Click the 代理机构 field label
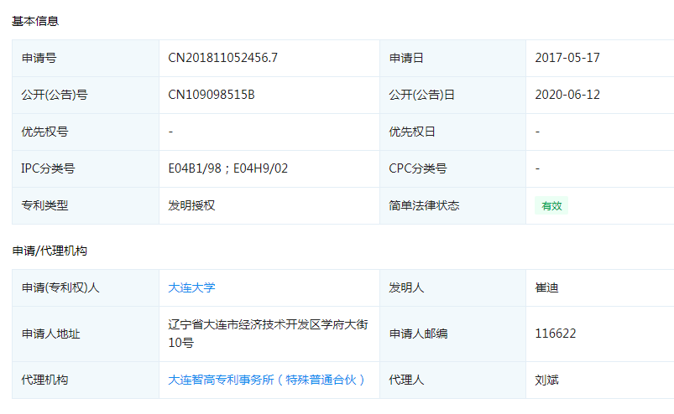 (44, 380)
